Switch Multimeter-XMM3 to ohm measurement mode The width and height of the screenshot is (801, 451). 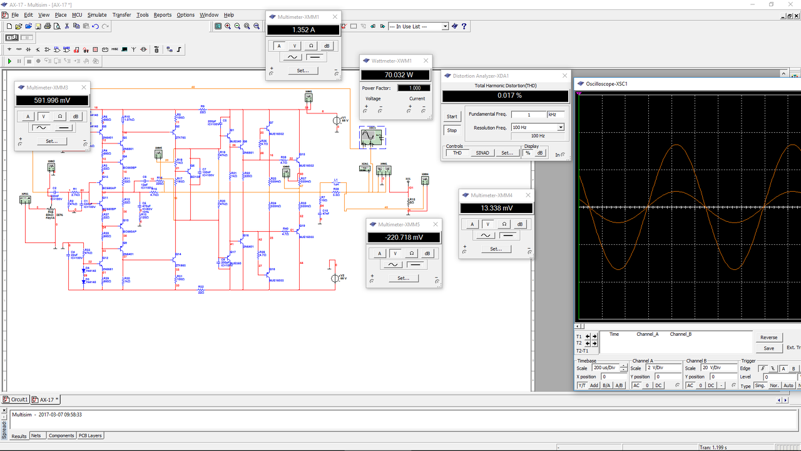(59, 116)
